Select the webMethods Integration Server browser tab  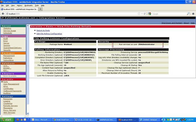pyautogui.click(x=19, y=9)
